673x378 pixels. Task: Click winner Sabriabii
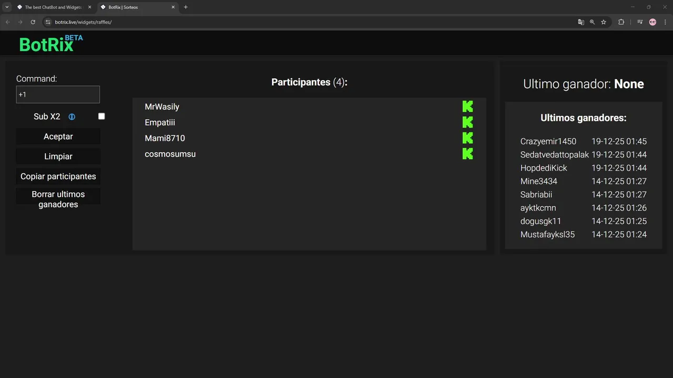coord(536,194)
